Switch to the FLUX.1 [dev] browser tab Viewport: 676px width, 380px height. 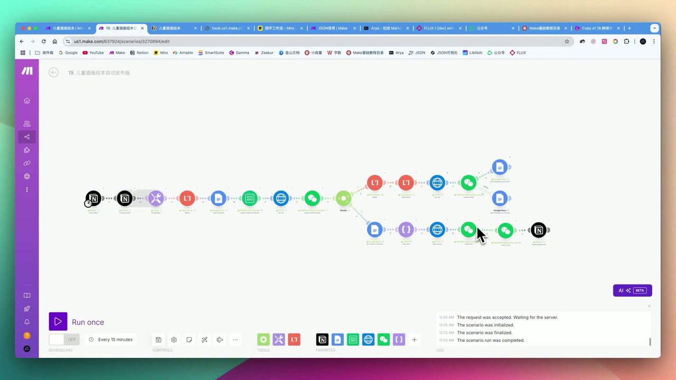coord(438,28)
